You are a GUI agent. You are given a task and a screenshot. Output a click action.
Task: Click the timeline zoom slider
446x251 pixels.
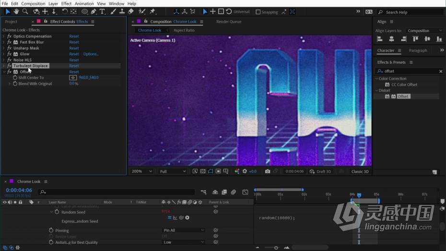click(x=276, y=248)
